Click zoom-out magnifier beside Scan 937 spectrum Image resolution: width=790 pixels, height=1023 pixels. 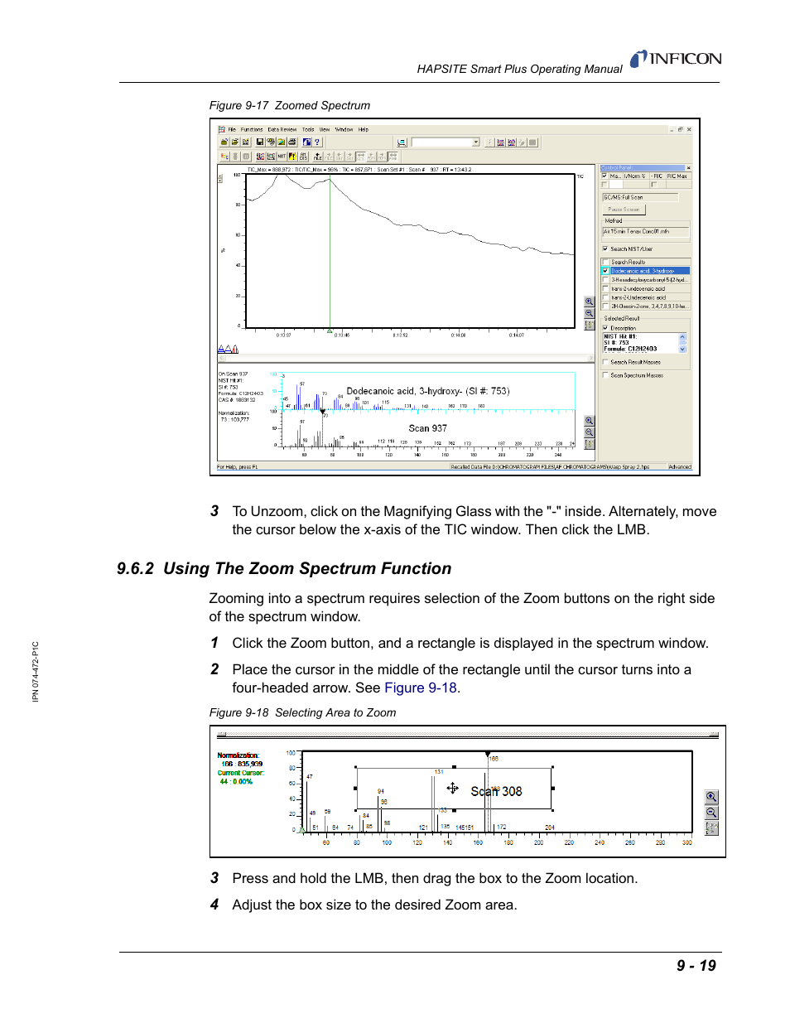[x=590, y=432]
